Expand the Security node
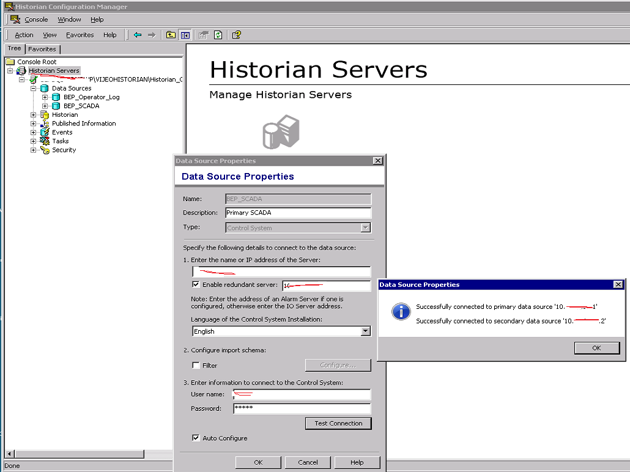This screenshot has width=630, height=472. pyautogui.click(x=34, y=150)
